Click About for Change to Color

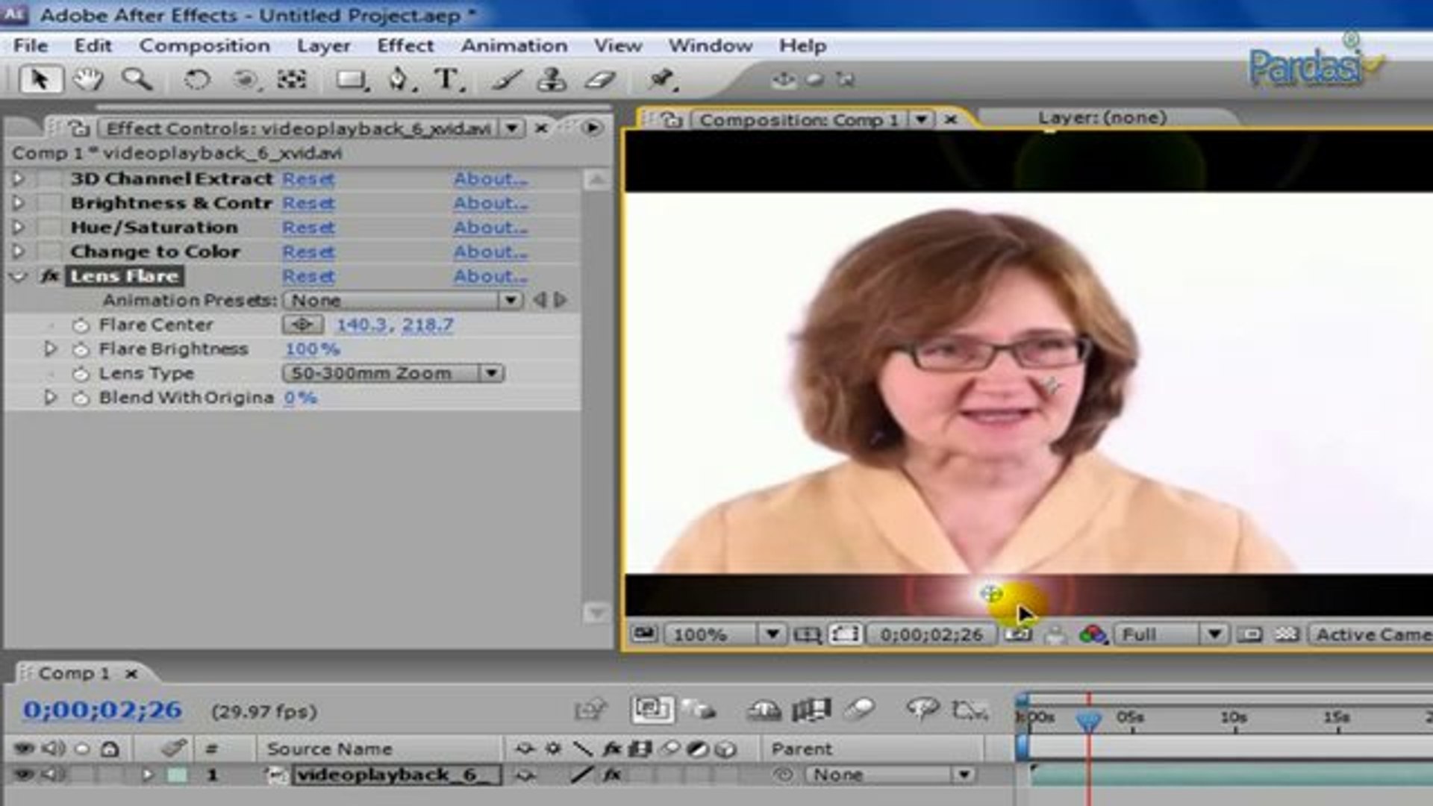pyautogui.click(x=490, y=252)
